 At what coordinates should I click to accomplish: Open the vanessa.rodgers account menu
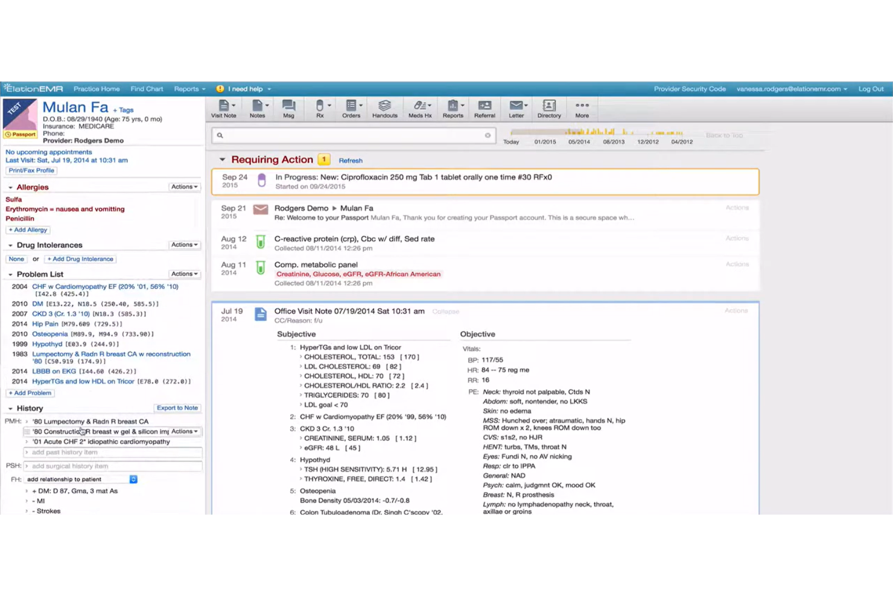[792, 89]
